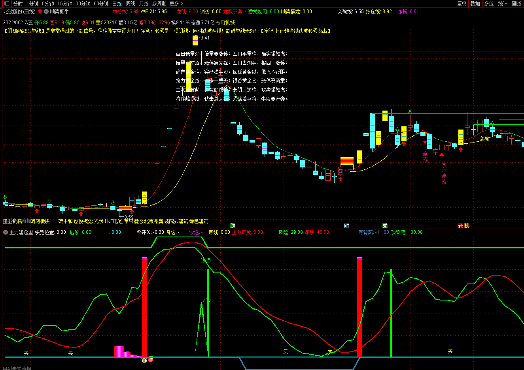Click the 炸板: 6.91 indicator value

[408, 11]
